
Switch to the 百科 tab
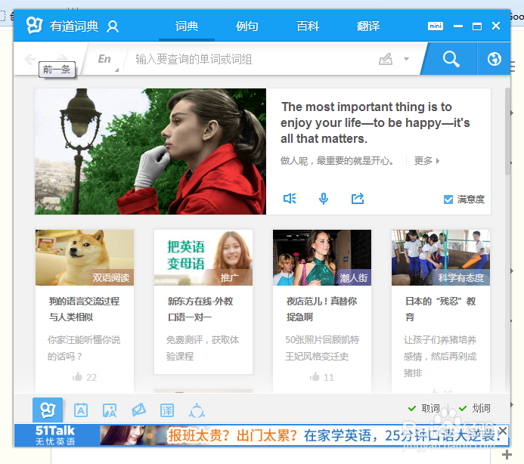308,26
